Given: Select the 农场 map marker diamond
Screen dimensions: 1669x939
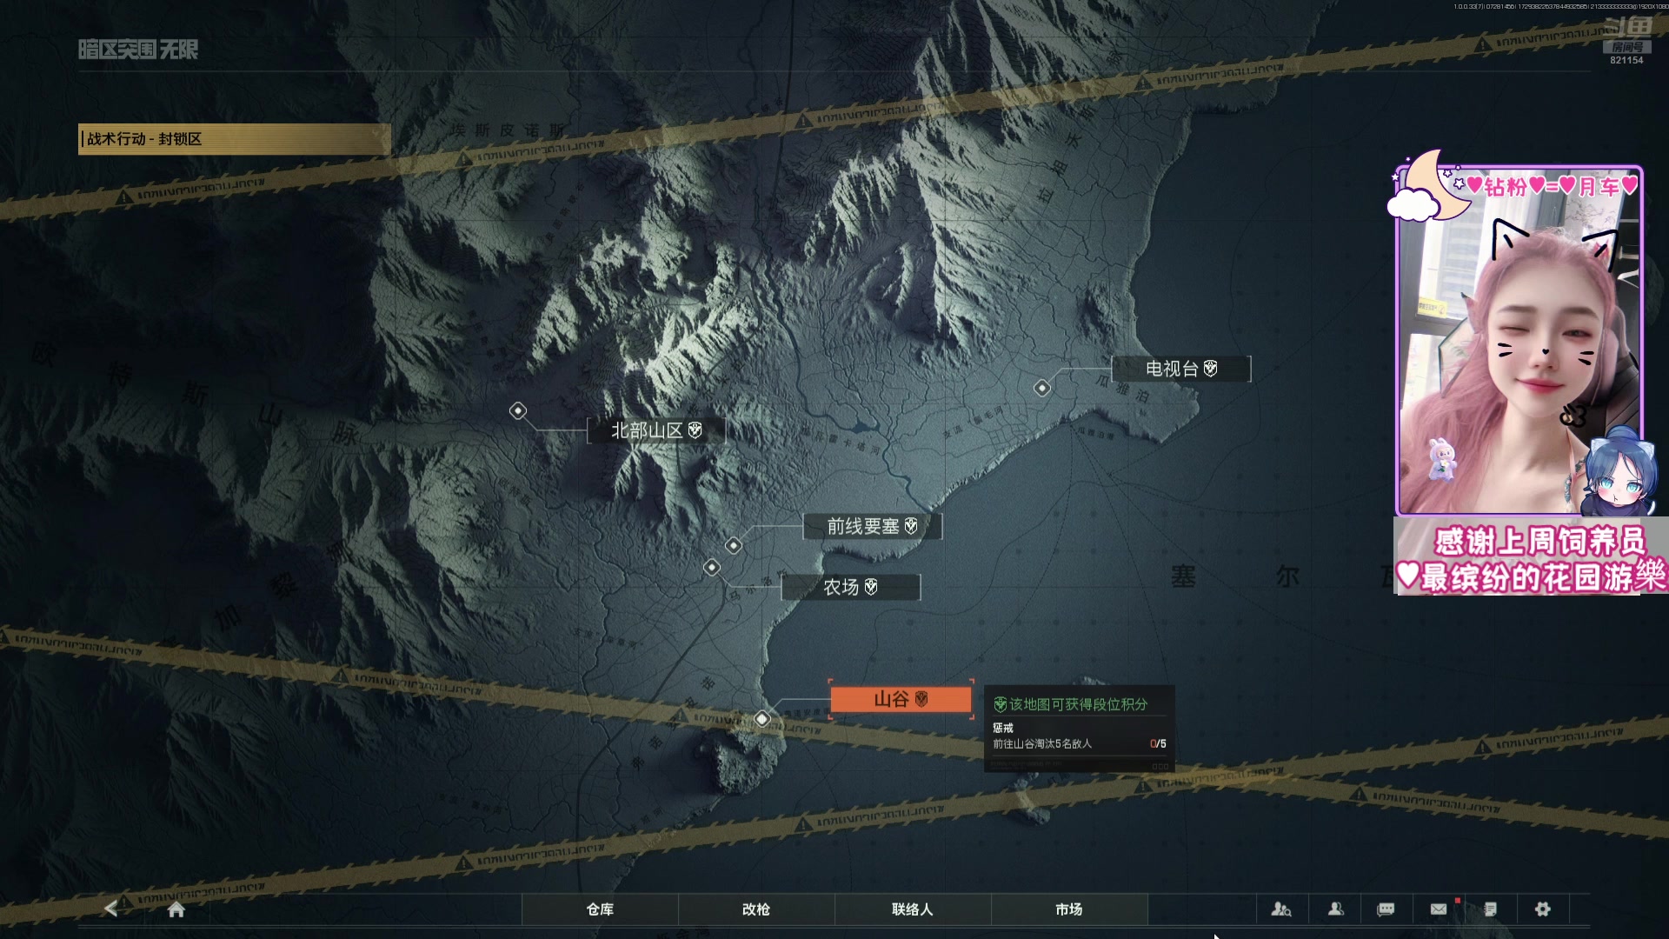Looking at the screenshot, I should click(x=712, y=568).
